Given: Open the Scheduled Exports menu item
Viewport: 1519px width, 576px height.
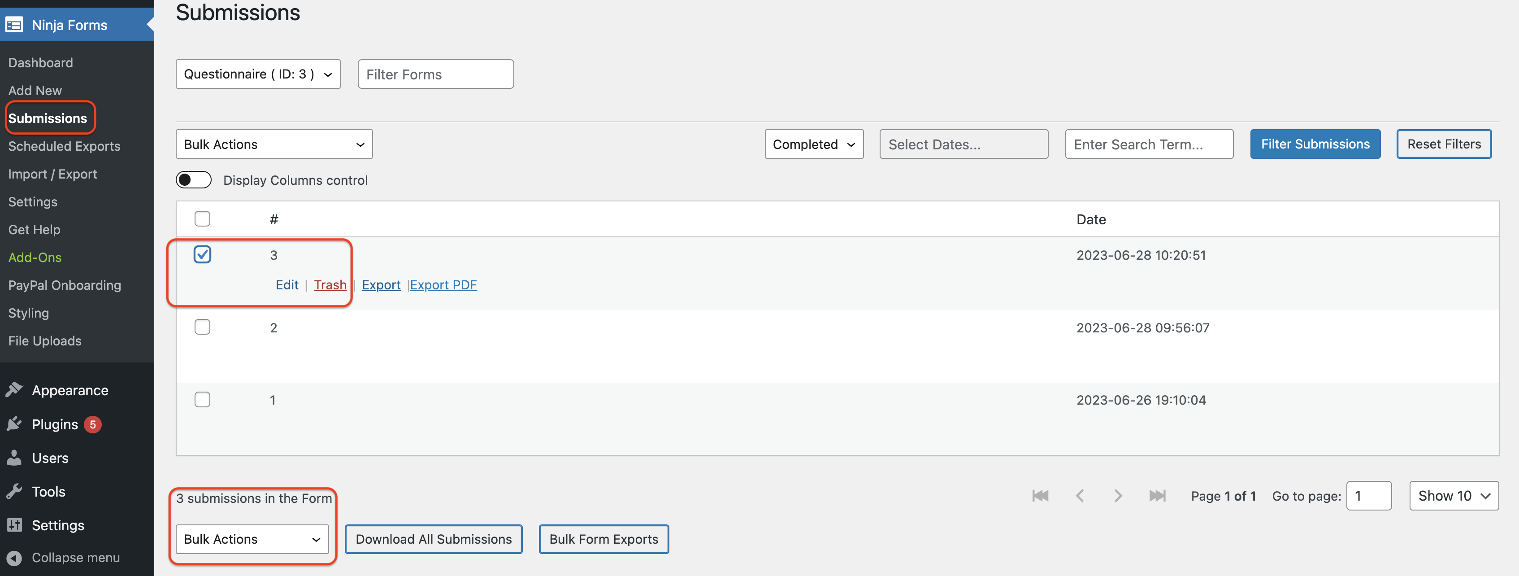Looking at the screenshot, I should tap(64, 146).
